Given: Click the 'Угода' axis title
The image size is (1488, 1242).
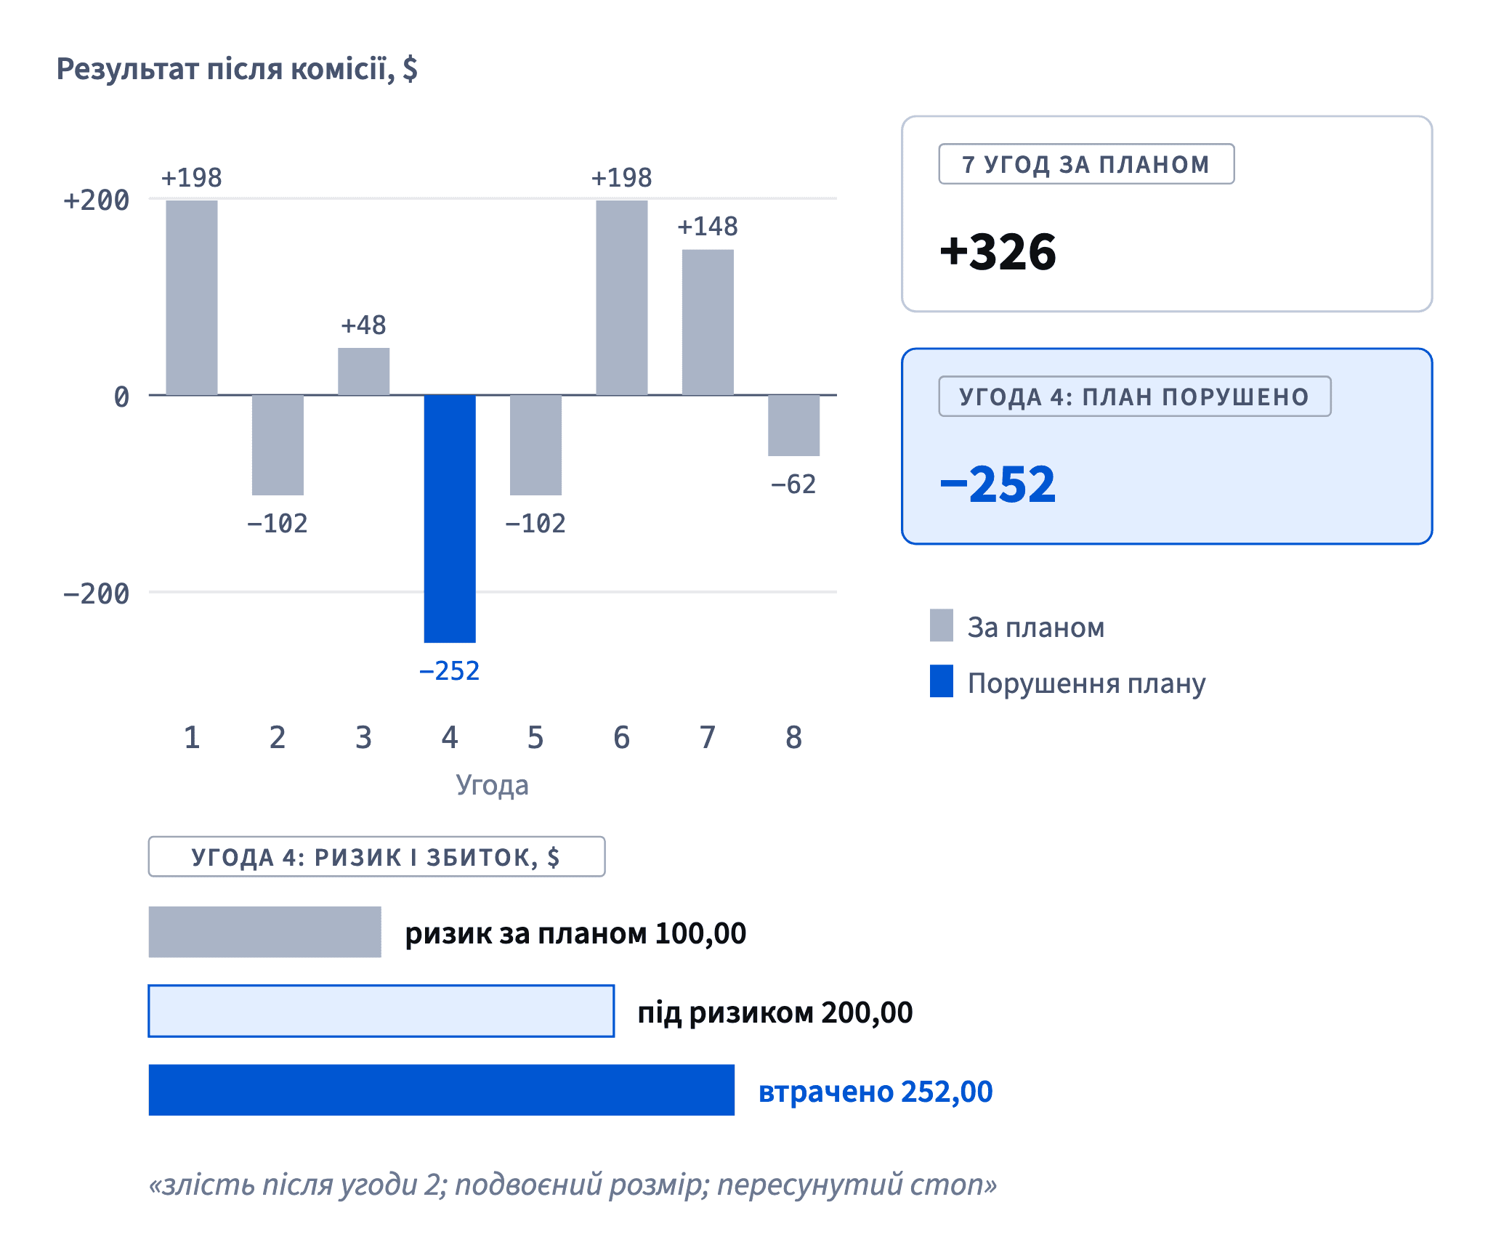Looking at the screenshot, I should 493,786.
